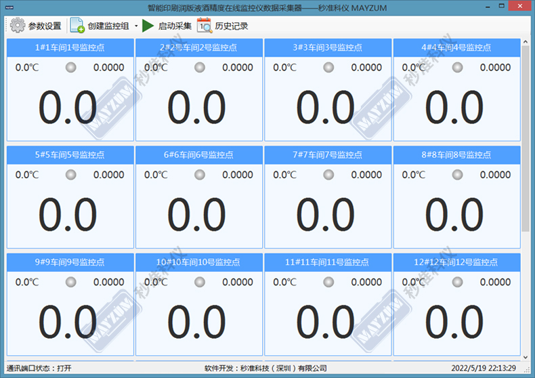Click 0.0℃ temperature in 7#7车间7号监控点
The height and width of the screenshot is (378, 535).
pyautogui.click(x=285, y=175)
